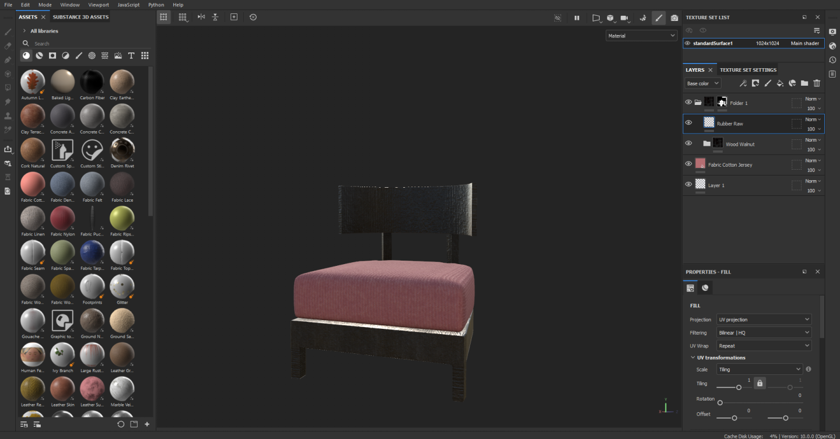
Task: Open the Python menu
Action: [x=156, y=5]
